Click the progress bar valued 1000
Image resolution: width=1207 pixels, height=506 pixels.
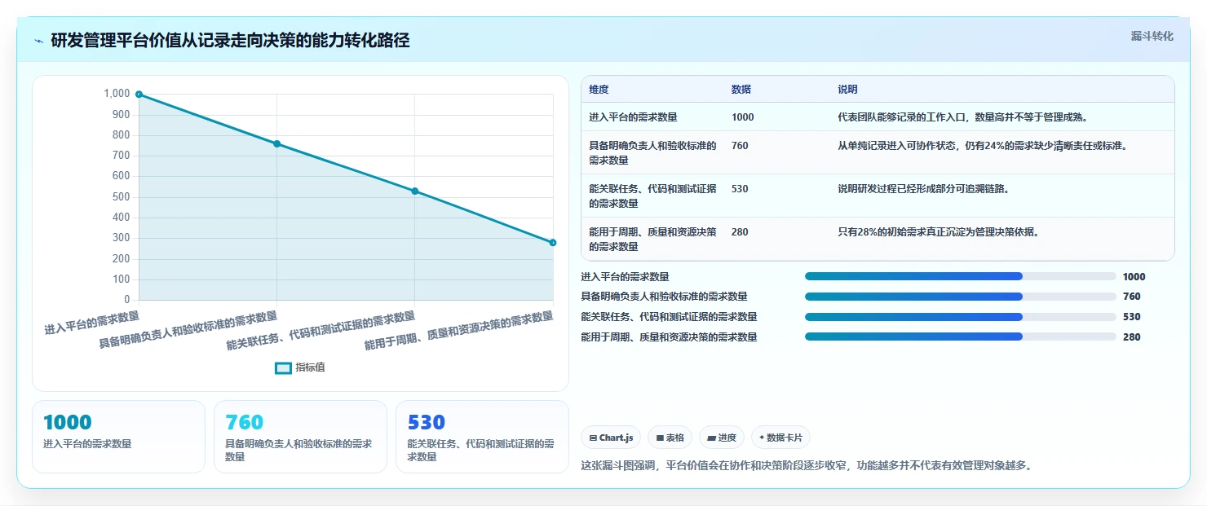coord(960,277)
